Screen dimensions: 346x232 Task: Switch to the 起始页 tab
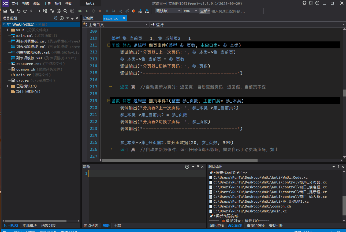click(88, 18)
